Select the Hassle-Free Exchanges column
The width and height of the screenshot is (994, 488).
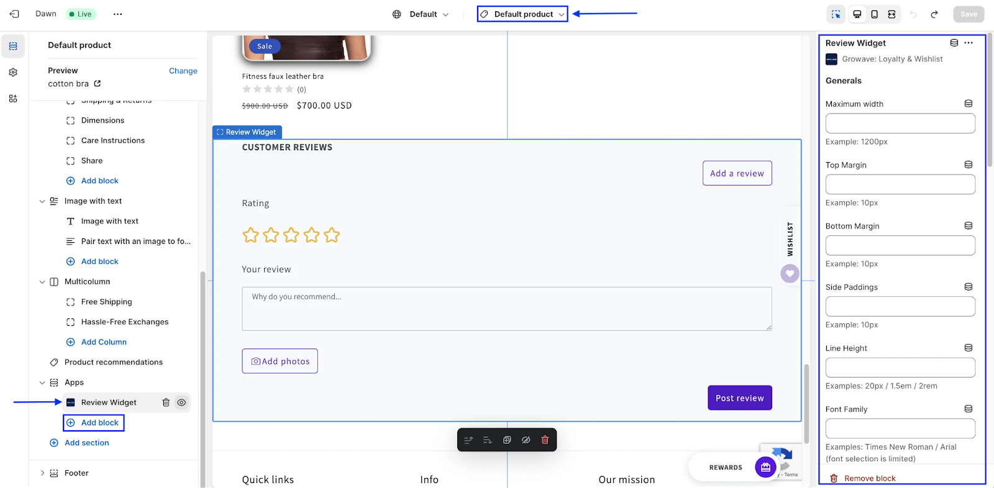point(125,322)
